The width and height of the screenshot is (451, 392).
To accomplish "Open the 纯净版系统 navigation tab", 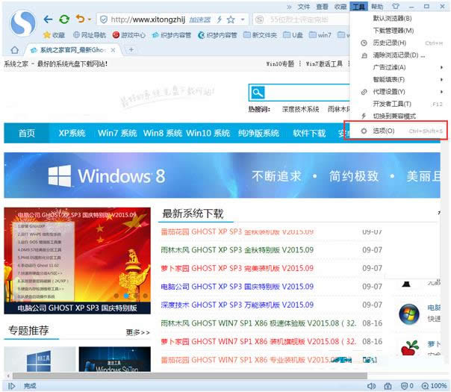I will point(258,133).
